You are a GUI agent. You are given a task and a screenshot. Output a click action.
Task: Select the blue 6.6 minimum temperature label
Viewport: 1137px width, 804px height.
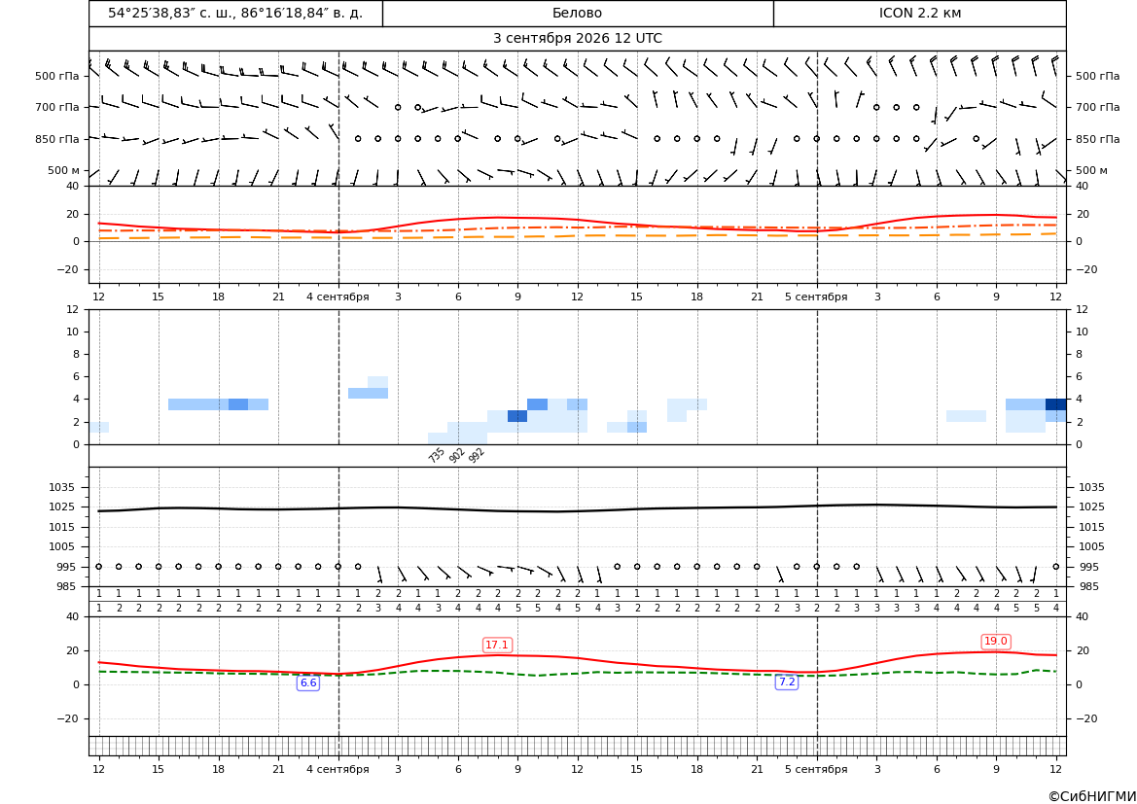[x=308, y=682]
